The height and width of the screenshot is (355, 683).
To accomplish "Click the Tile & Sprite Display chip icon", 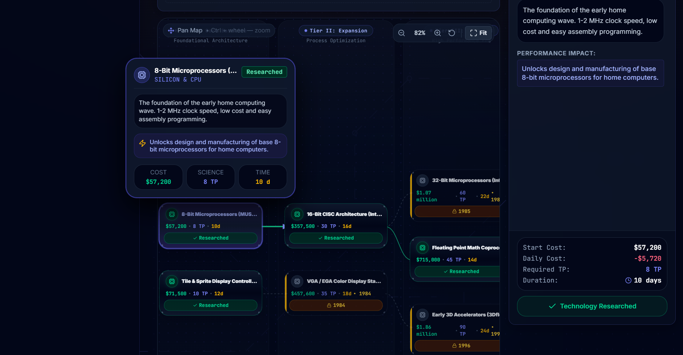I will (172, 281).
